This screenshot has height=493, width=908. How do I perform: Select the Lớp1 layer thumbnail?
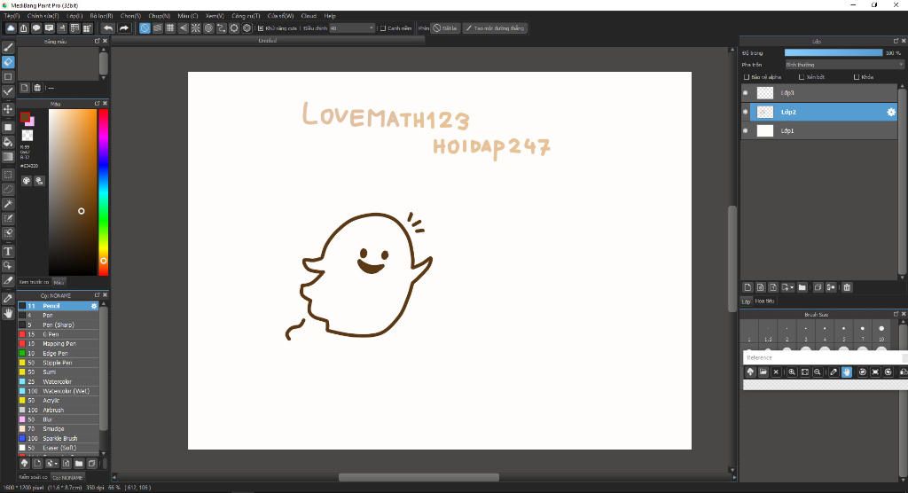click(x=765, y=131)
